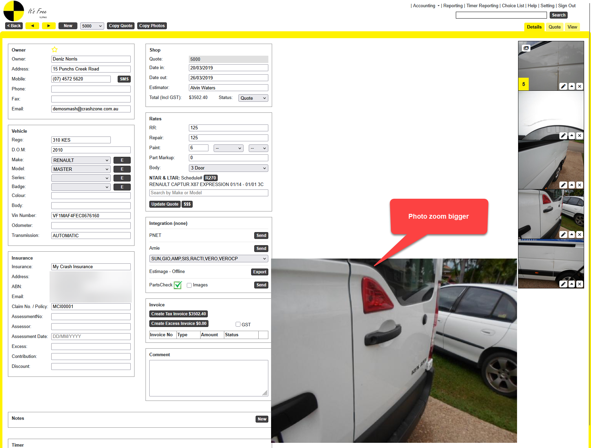Image resolution: width=591 pixels, height=448 pixels.
Task: Remove the last photo with X icon
Action: [x=580, y=284]
